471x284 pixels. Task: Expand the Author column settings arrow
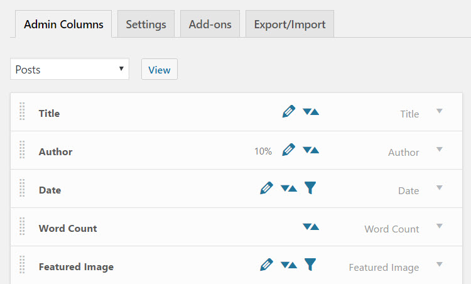439,150
